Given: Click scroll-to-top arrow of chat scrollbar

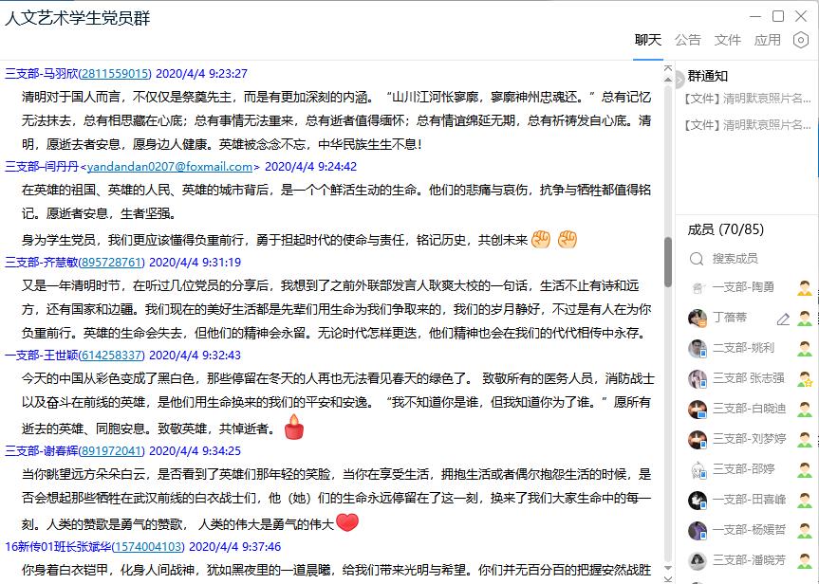Looking at the screenshot, I should click(x=668, y=68).
